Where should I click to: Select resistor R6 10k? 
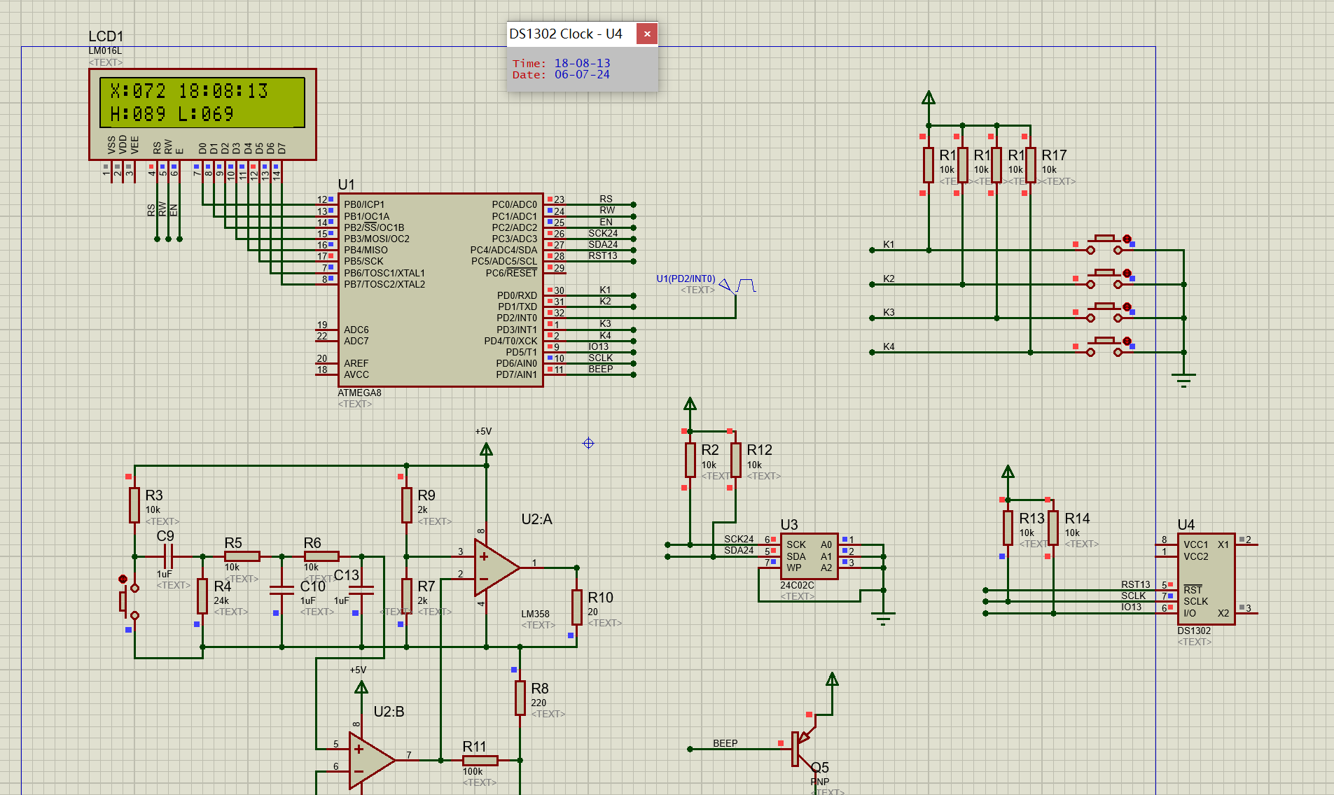coord(321,556)
